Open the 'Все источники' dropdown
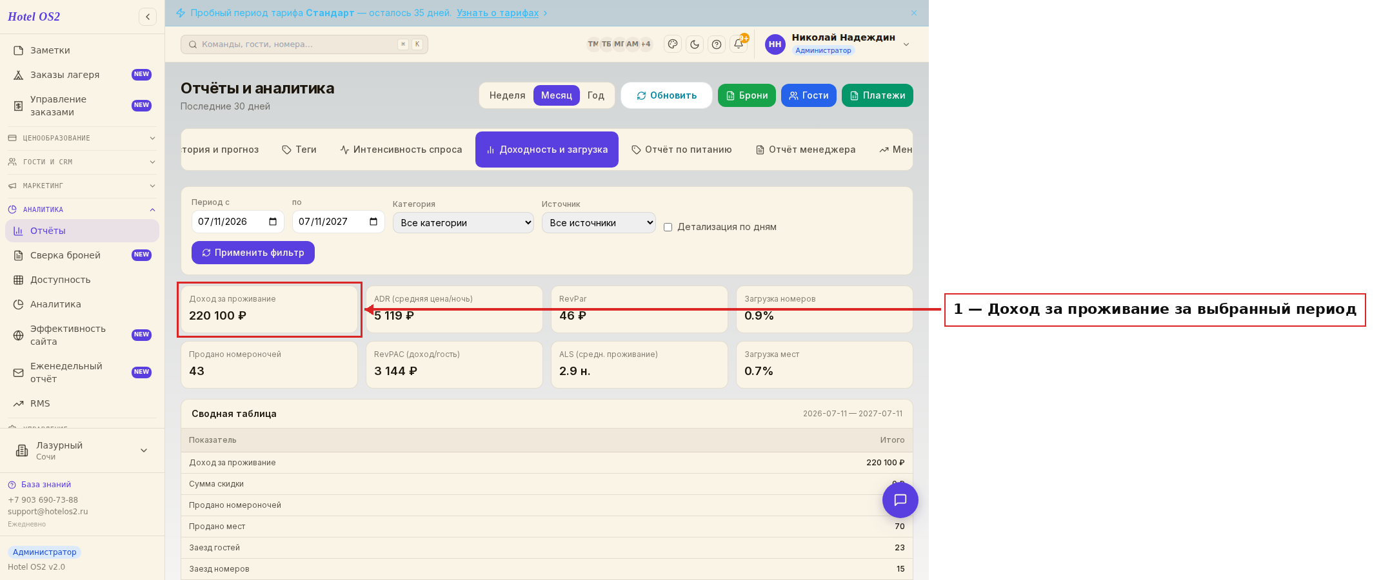The width and height of the screenshot is (1381, 580). [x=599, y=223]
